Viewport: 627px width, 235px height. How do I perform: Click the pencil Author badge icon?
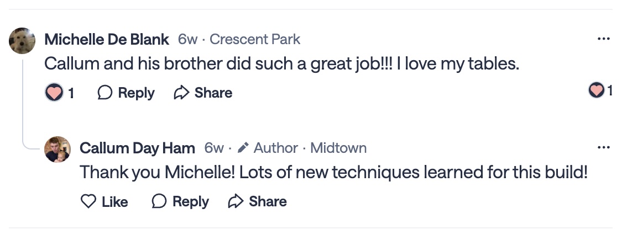pyautogui.click(x=243, y=148)
